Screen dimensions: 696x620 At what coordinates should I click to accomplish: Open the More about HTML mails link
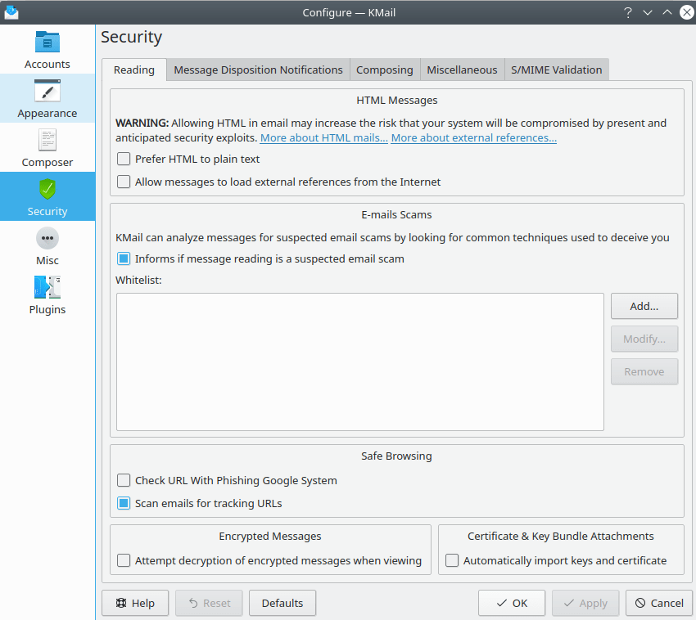point(323,137)
